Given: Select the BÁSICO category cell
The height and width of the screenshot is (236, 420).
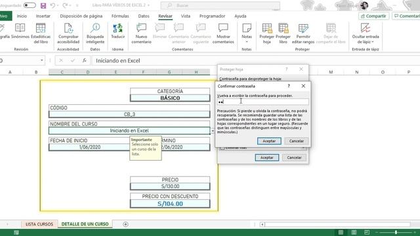Looking at the screenshot, I should point(170,98).
